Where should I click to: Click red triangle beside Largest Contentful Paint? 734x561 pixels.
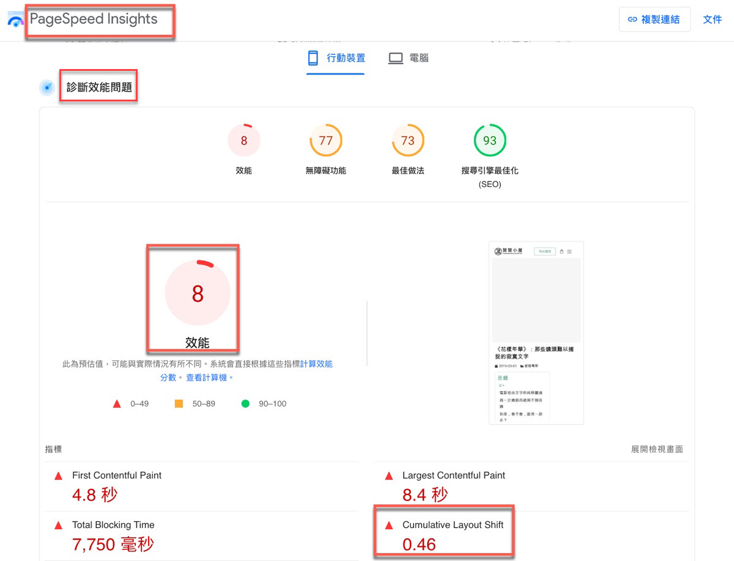pos(389,475)
